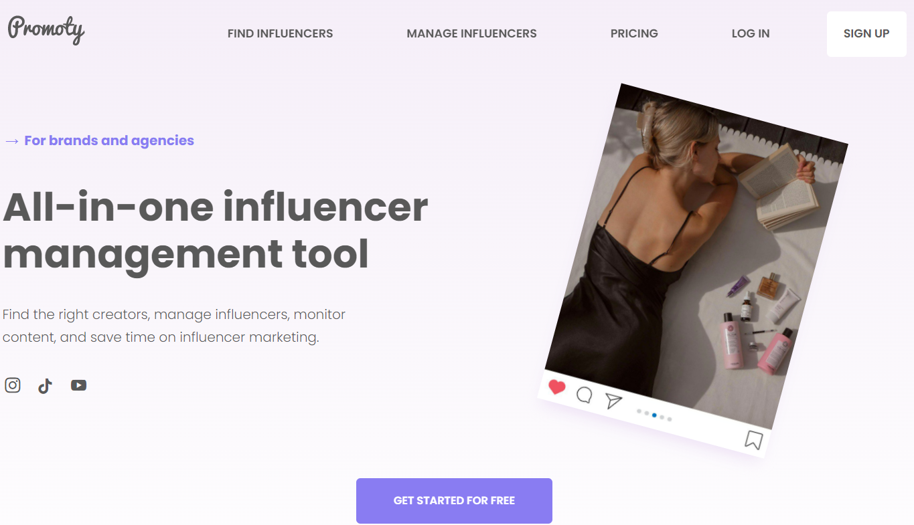Open the Find Influencers menu
This screenshot has height=525, width=914.
(280, 33)
